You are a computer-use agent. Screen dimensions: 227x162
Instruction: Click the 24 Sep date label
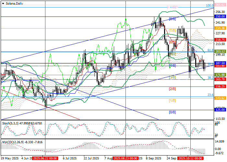pyautogui.click(x=172, y=158)
